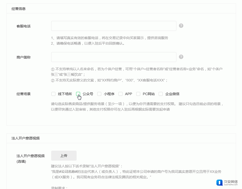Click the 久安网络 blue logo icon
This screenshot has height=189, width=242.
coord(219,183)
